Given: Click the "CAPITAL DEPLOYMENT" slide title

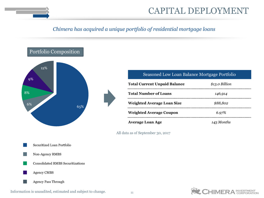Looking at the screenshot, I should click(x=198, y=11).
